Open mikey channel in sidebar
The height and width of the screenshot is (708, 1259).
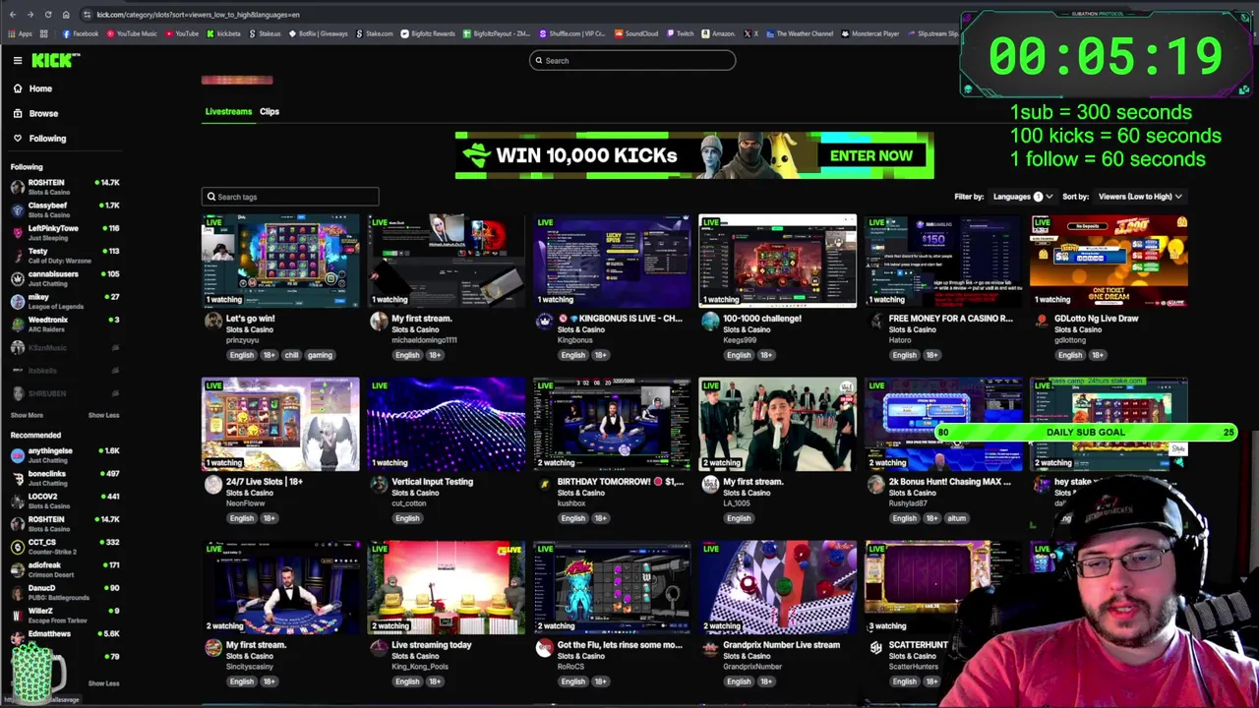[65, 301]
